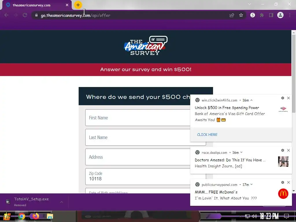The height and width of the screenshot is (222, 296).
Task: Expand the TotalAV_Setup.exe download options chevron
Action: click(x=62, y=202)
